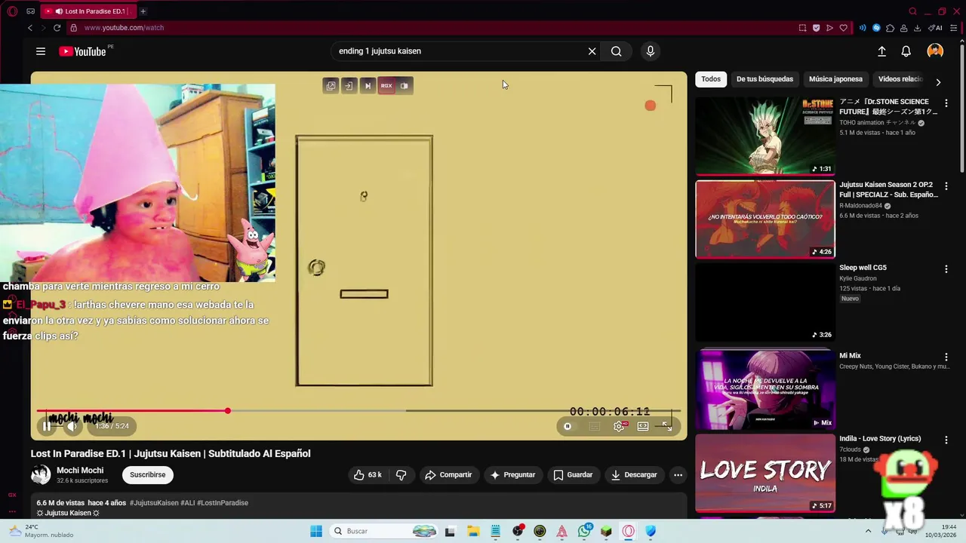The height and width of the screenshot is (543, 966).
Task: Open the Mi Mix playlist thumbnail
Action: (765, 390)
